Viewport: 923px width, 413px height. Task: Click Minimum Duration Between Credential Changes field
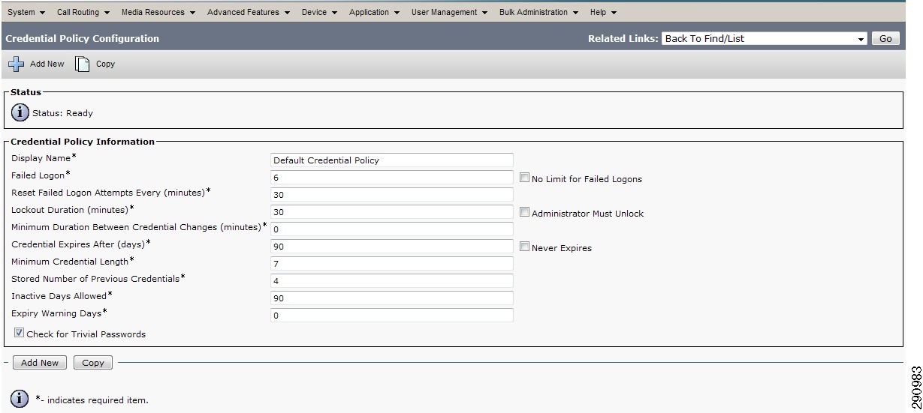click(392, 229)
